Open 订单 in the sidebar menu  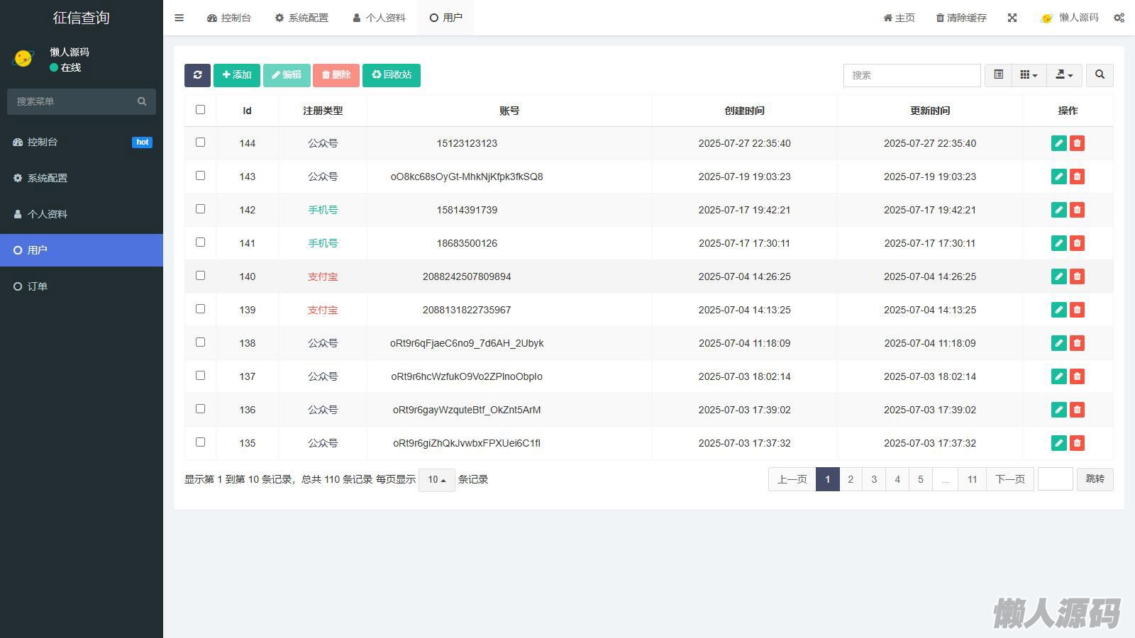tap(38, 286)
